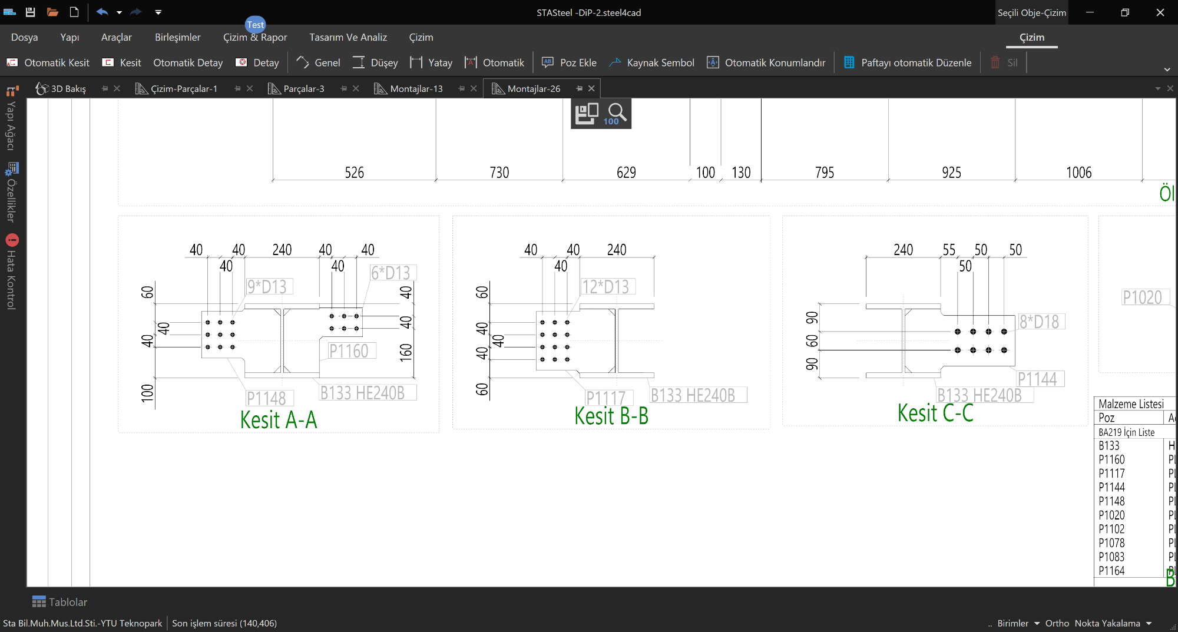
Task: Pin the Parçalar-3 tab
Action: [343, 88]
